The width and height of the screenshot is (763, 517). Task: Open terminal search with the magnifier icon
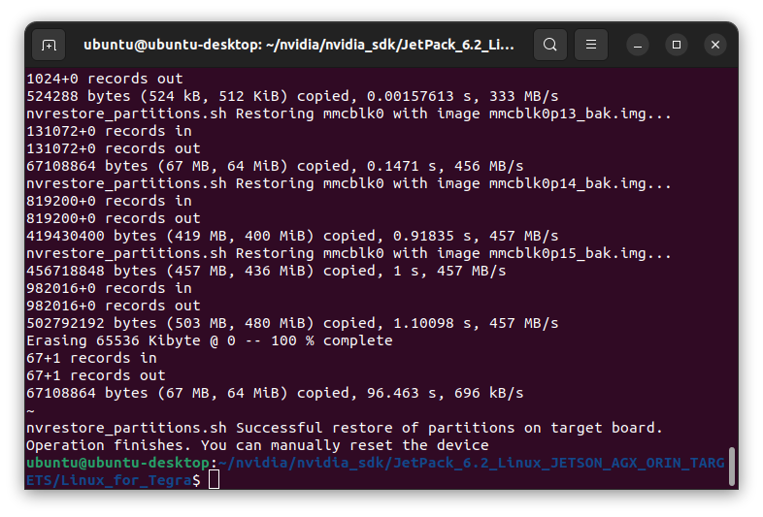tap(549, 45)
